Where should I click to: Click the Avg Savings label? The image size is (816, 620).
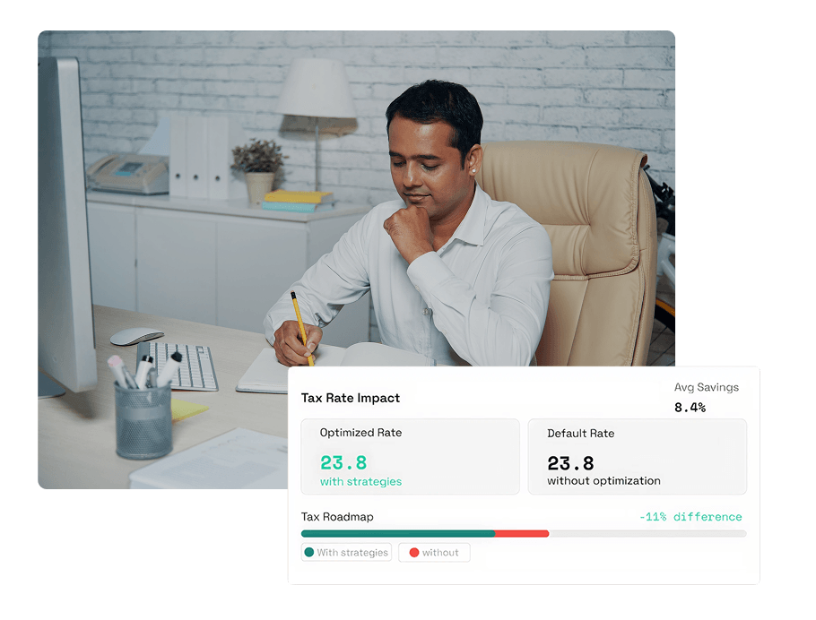tap(707, 387)
